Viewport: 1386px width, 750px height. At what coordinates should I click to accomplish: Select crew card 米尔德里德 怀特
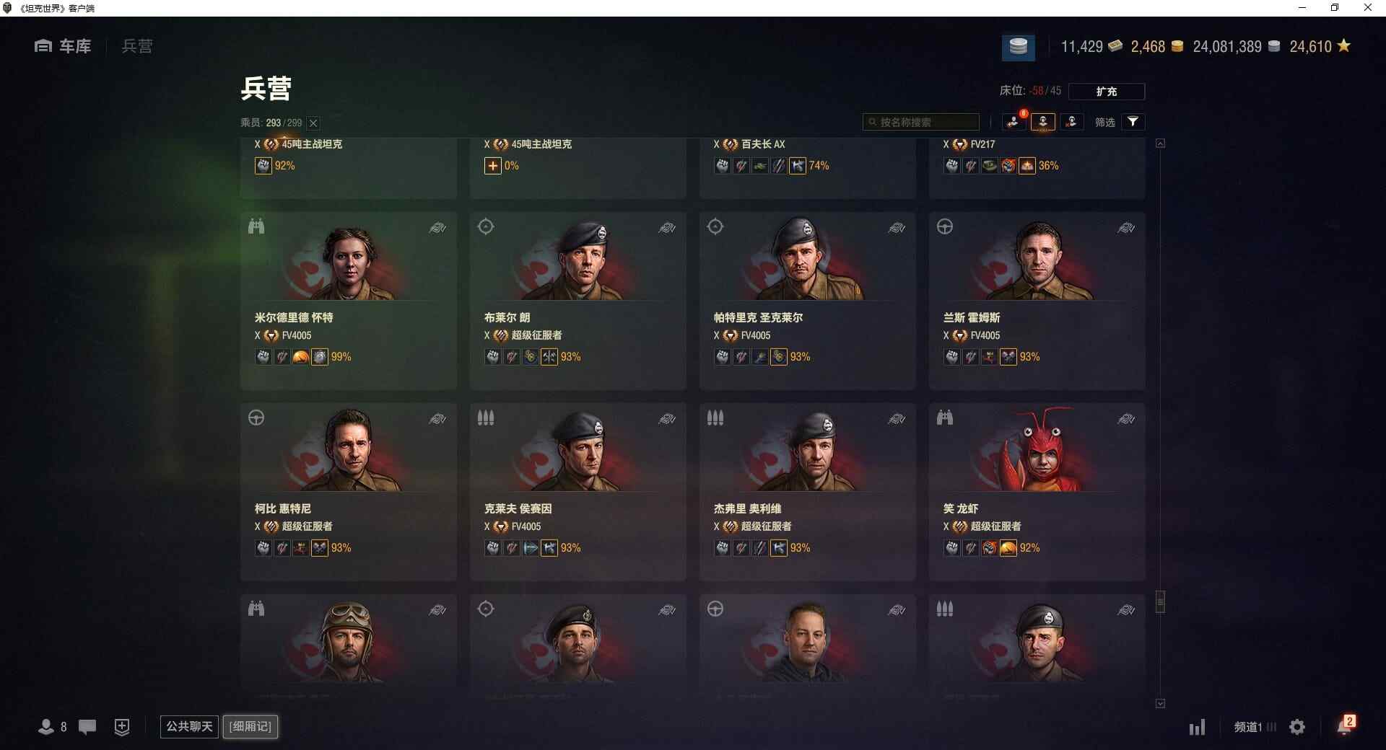click(349, 301)
